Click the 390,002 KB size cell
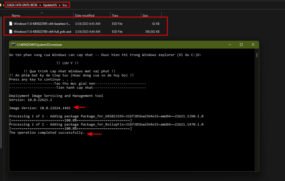 (x=152, y=32)
